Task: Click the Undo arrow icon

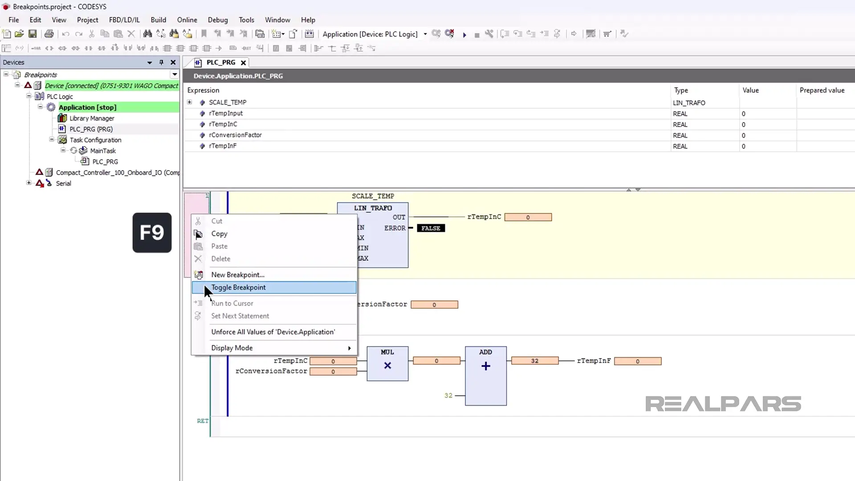Action: [x=65, y=34]
